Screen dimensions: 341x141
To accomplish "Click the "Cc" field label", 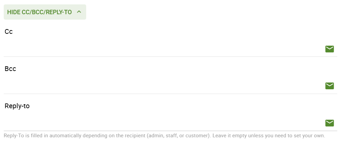I will pos(9,31).
